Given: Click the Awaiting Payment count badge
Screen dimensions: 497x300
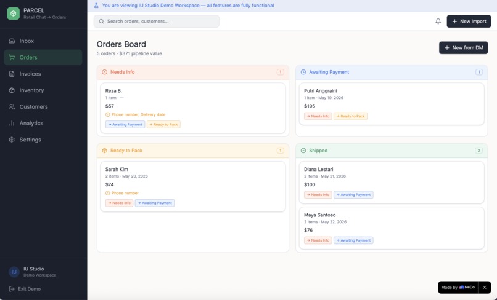Looking at the screenshot, I should pyautogui.click(x=479, y=72).
